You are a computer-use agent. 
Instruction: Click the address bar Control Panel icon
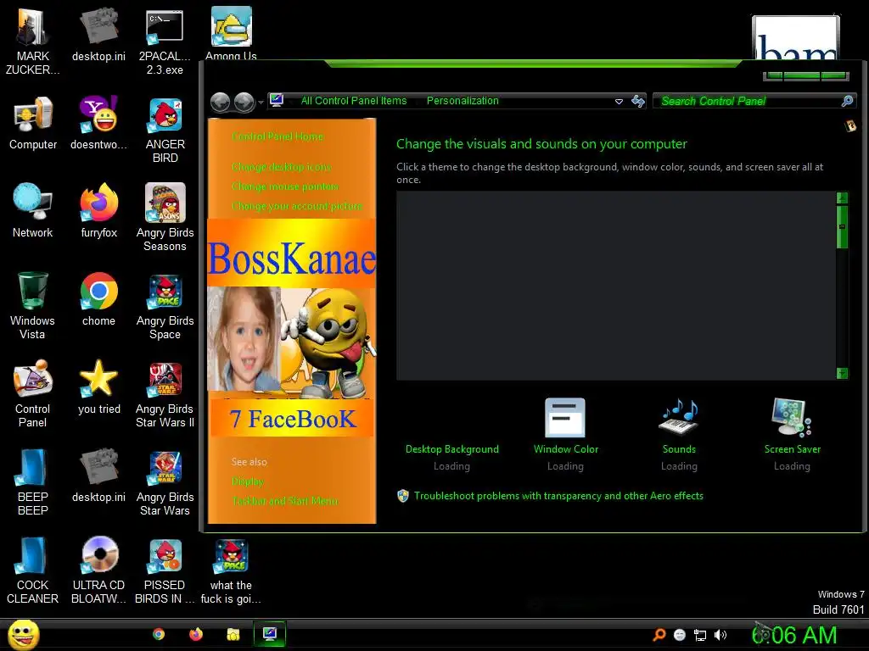click(x=277, y=100)
